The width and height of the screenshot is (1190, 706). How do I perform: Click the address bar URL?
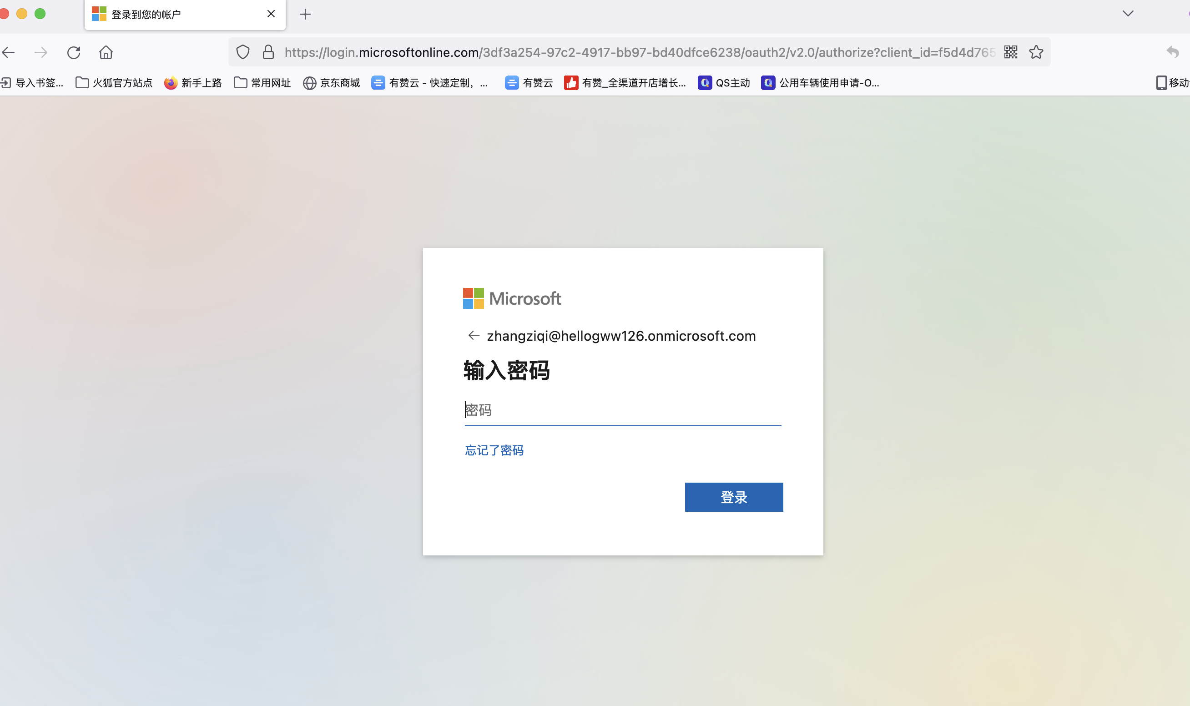tap(640, 52)
